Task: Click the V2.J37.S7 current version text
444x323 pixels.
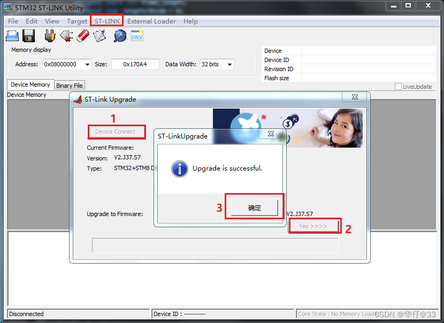Action: click(127, 157)
